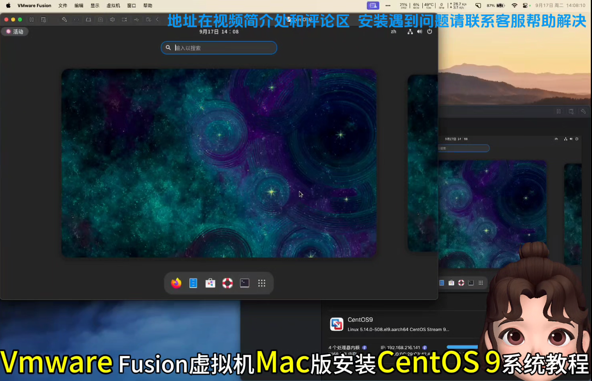The width and height of the screenshot is (592, 381).
Task: Click the CPU 21% stats menu bar item
Action: coord(404,5)
